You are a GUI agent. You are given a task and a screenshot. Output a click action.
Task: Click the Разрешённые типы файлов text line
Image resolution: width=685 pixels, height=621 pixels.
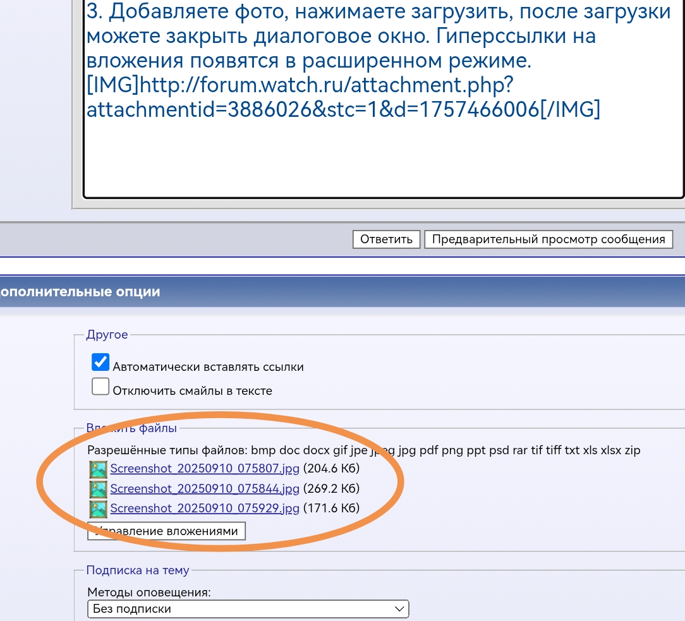363,450
